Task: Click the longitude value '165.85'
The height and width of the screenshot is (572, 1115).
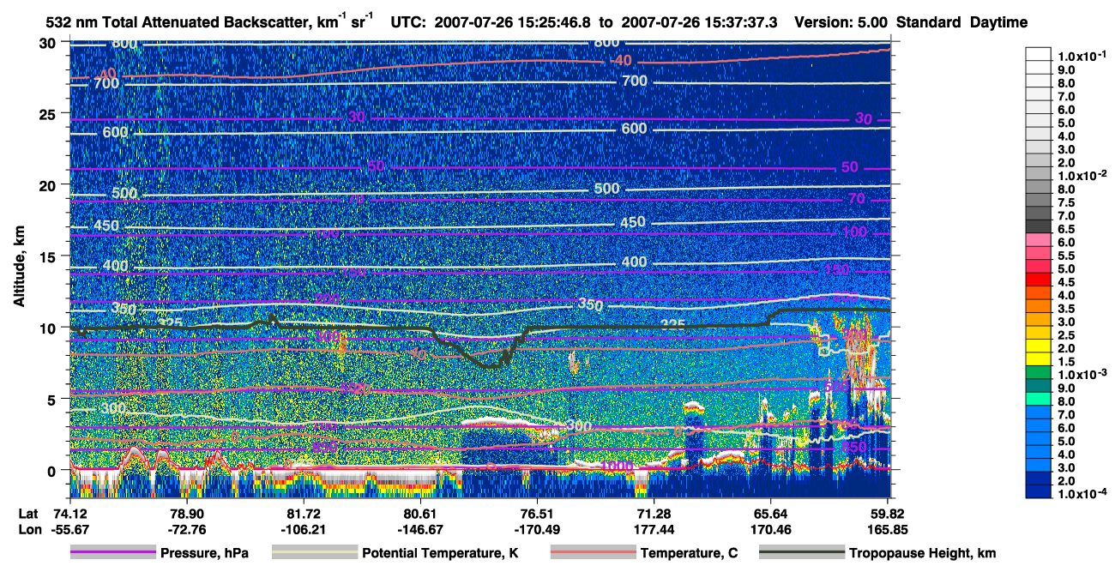Action: [887, 530]
